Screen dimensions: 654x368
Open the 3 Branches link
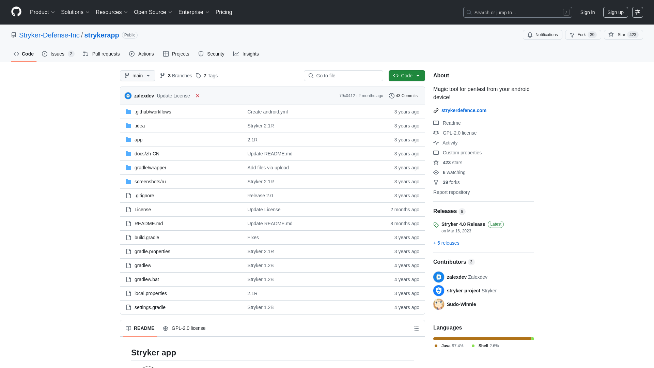pos(176,76)
